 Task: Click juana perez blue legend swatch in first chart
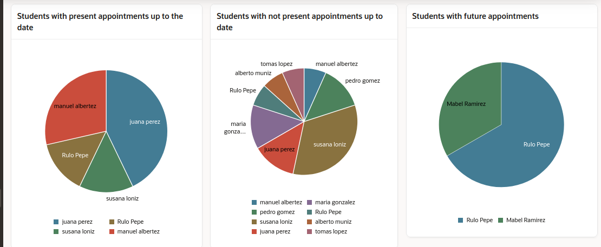coord(56,222)
